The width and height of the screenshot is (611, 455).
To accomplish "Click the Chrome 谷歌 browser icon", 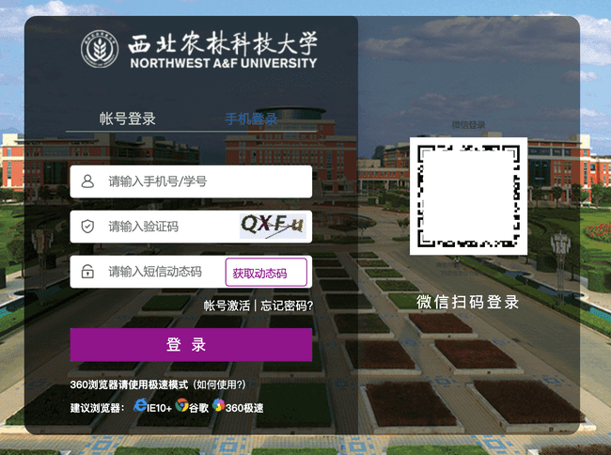I will pyautogui.click(x=181, y=405).
